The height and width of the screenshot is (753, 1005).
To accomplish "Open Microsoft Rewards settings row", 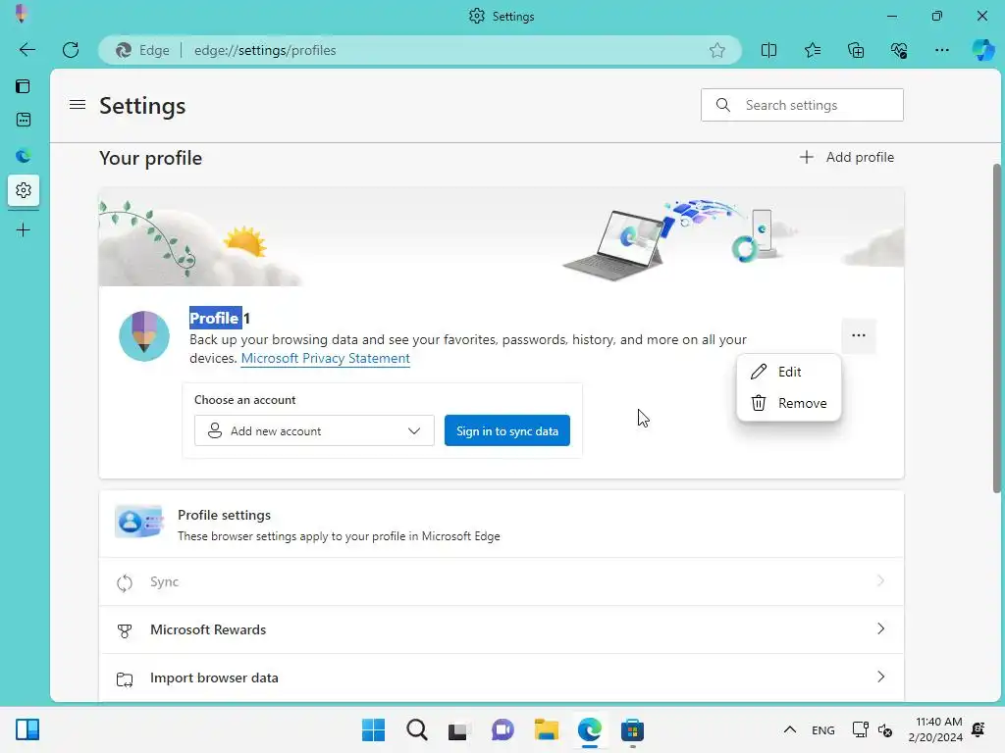I will coord(502,629).
